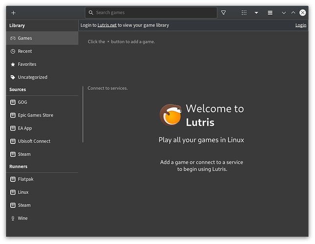
Task: Click the Runners heading
Action: (18, 166)
